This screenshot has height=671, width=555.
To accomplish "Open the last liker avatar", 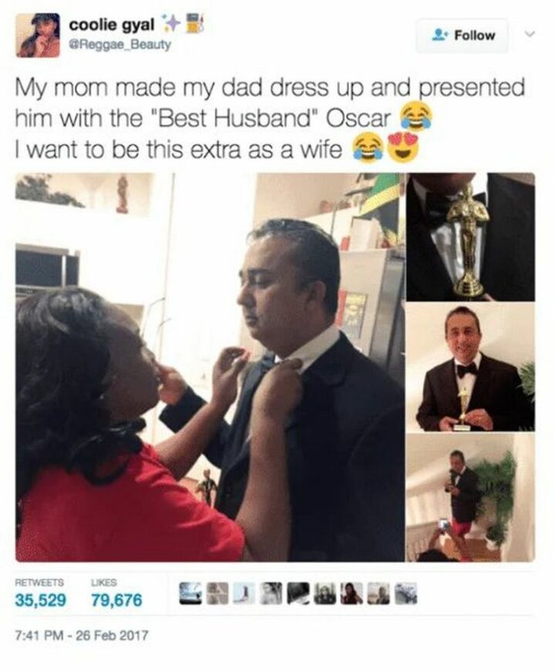I will click(x=406, y=593).
